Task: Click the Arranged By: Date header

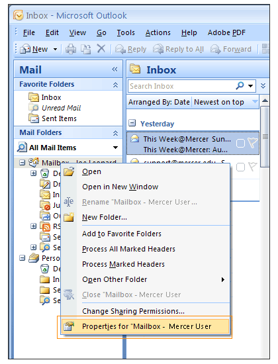Action: (x=159, y=102)
